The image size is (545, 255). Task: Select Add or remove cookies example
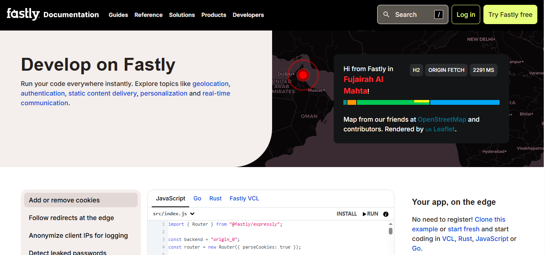coord(81,200)
